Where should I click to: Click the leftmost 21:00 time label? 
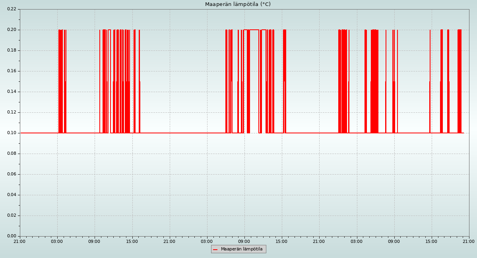19,241
